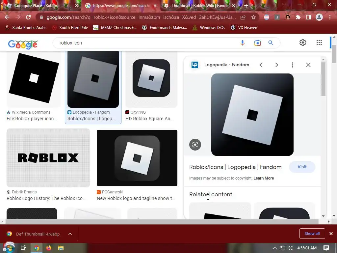Switch to Configure Place - Roblox tab
The image size is (337, 253).
point(36,6)
